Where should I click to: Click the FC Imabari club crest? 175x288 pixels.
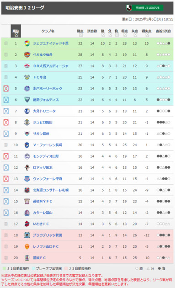pos(27,77)
